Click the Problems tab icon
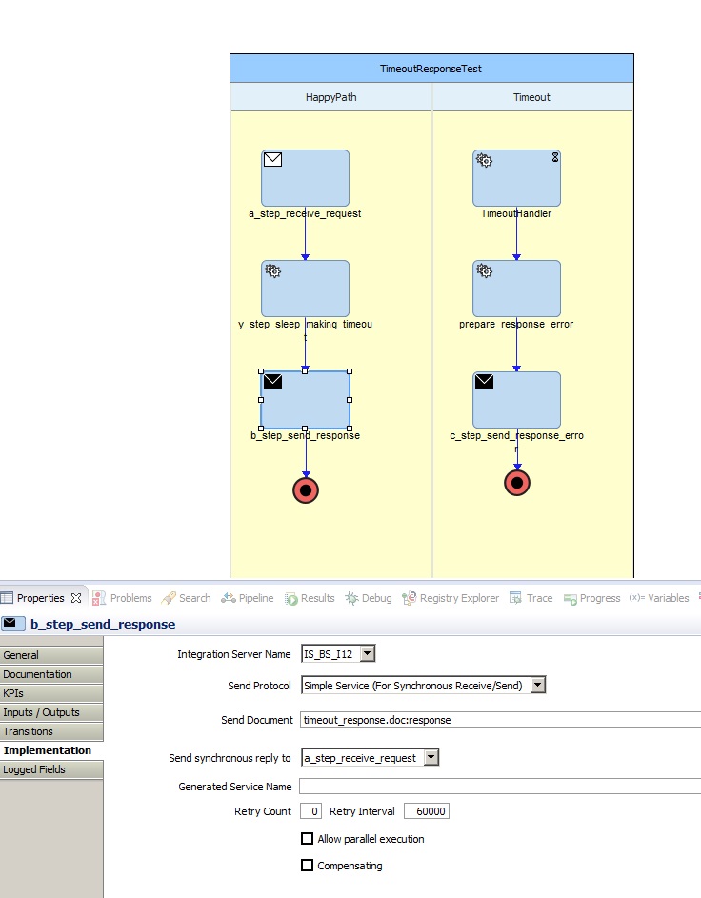 pyautogui.click(x=99, y=598)
